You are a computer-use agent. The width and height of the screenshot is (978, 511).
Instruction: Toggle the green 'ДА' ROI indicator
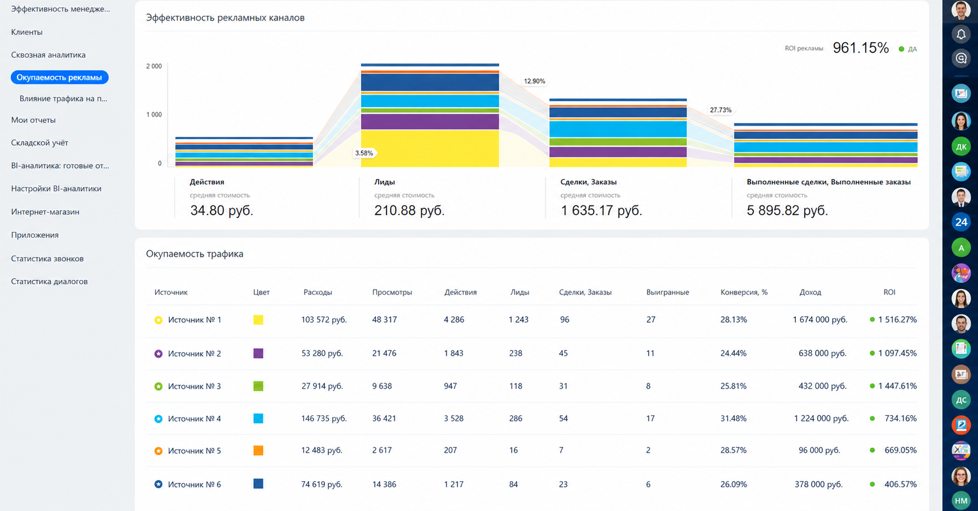[907, 49]
